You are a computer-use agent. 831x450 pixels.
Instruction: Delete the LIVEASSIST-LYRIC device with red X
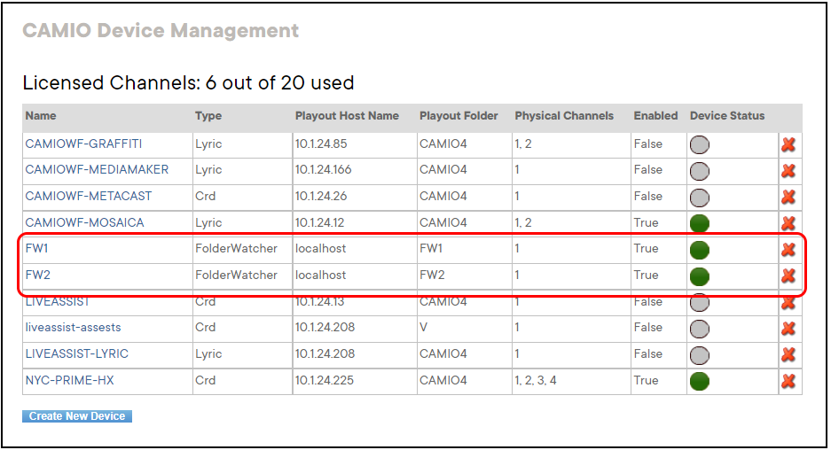point(788,354)
